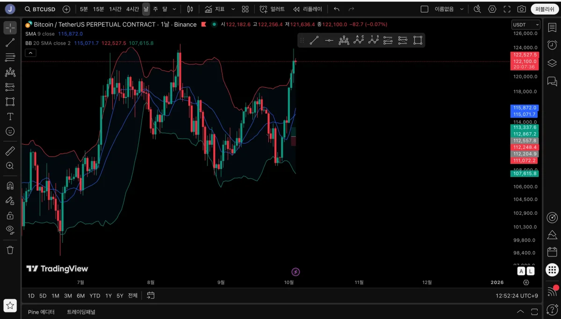Viewport: 561px width, 319px height.
Task: Open price scale settings gear
Action: [x=526, y=283]
